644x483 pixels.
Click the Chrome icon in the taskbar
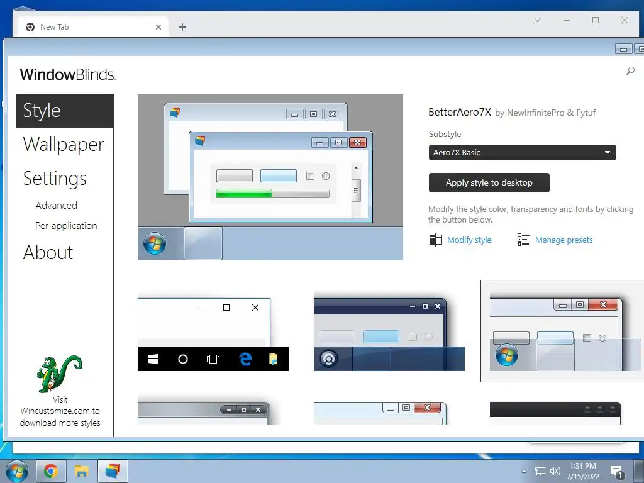50,470
